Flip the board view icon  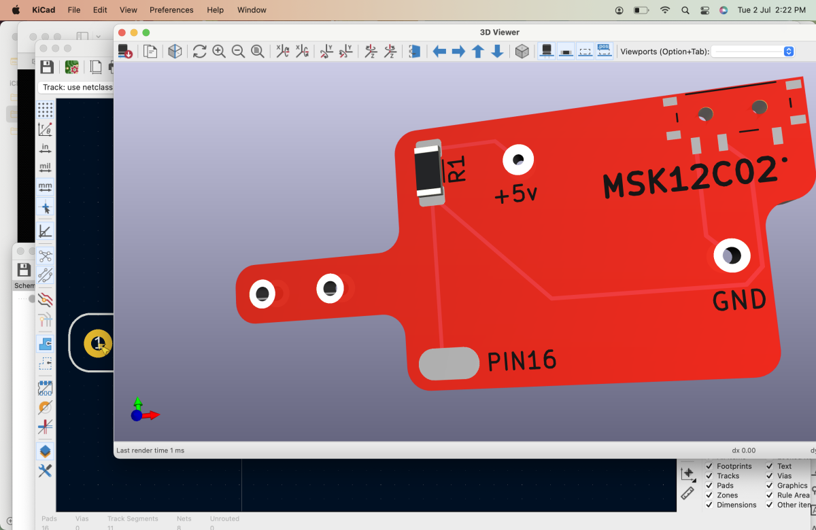[x=415, y=52]
